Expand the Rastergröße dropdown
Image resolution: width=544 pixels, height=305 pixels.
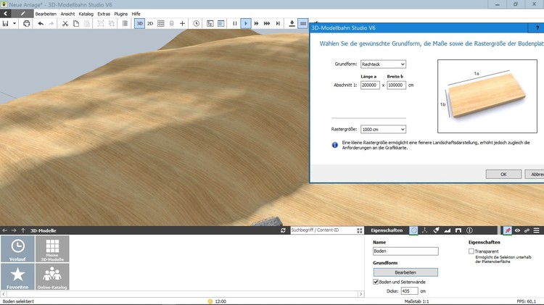pos(383,130)
